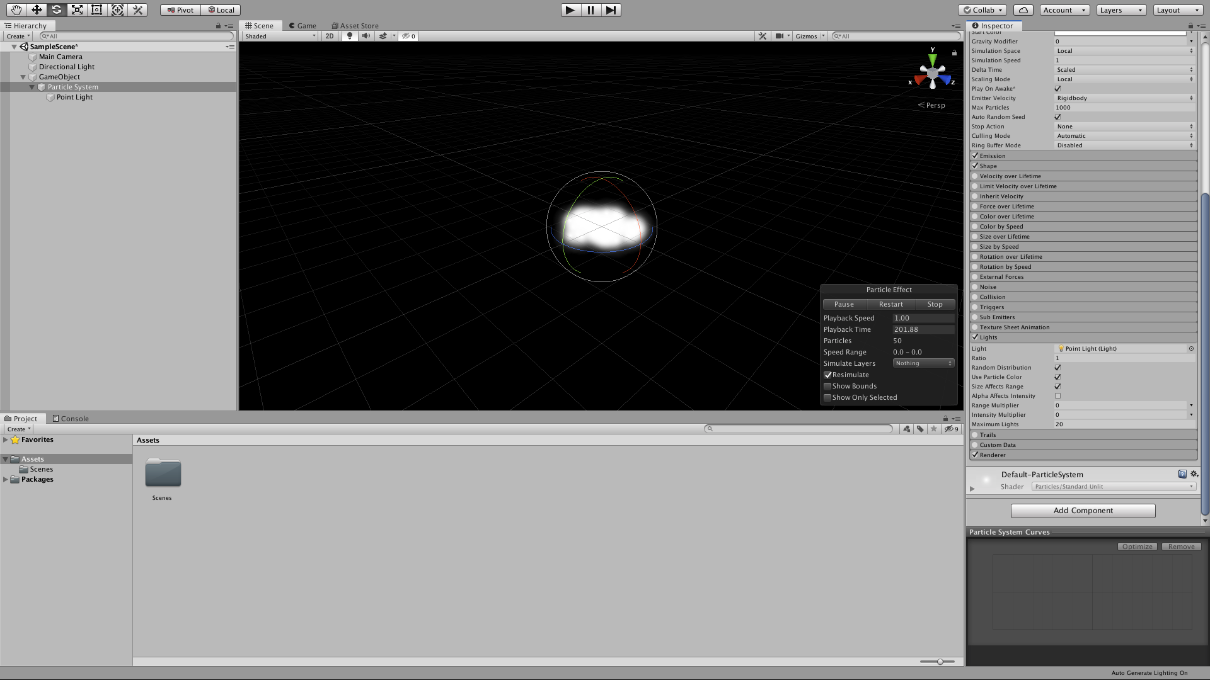The image size is (1210, 680).
Task: Toggle scene audio speaker icon
Action: pyautogui.click(x=366, y=36)
